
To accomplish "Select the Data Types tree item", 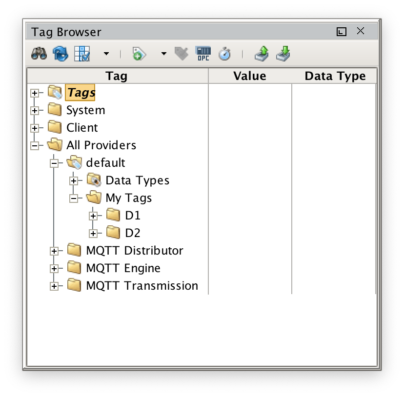I will 137,180.
